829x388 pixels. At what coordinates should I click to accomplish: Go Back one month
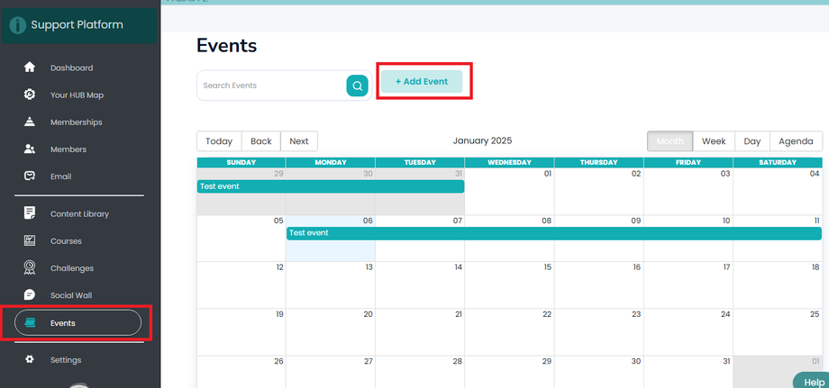pyautogui.click(x=261, y=141)
